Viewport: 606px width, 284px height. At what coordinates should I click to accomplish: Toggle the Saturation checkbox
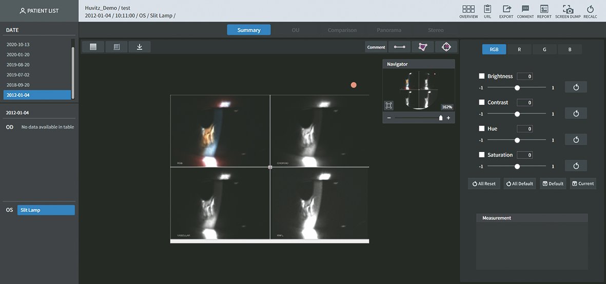pyautogui.click(x=482, y=155)
